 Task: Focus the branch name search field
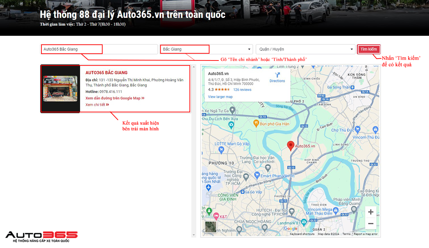[x=99, y=49]
